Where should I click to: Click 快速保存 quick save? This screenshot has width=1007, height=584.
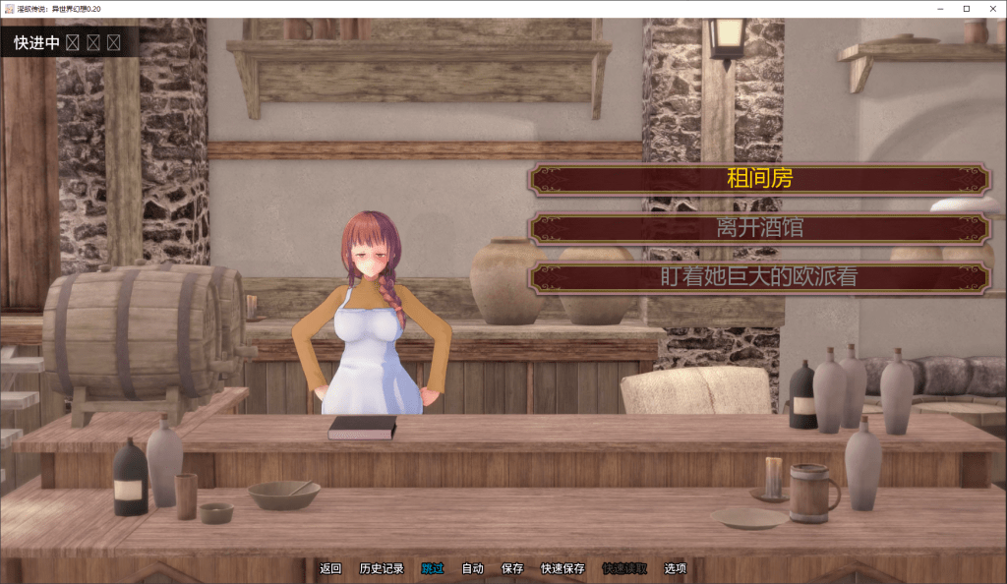click(x=563, y=568)
